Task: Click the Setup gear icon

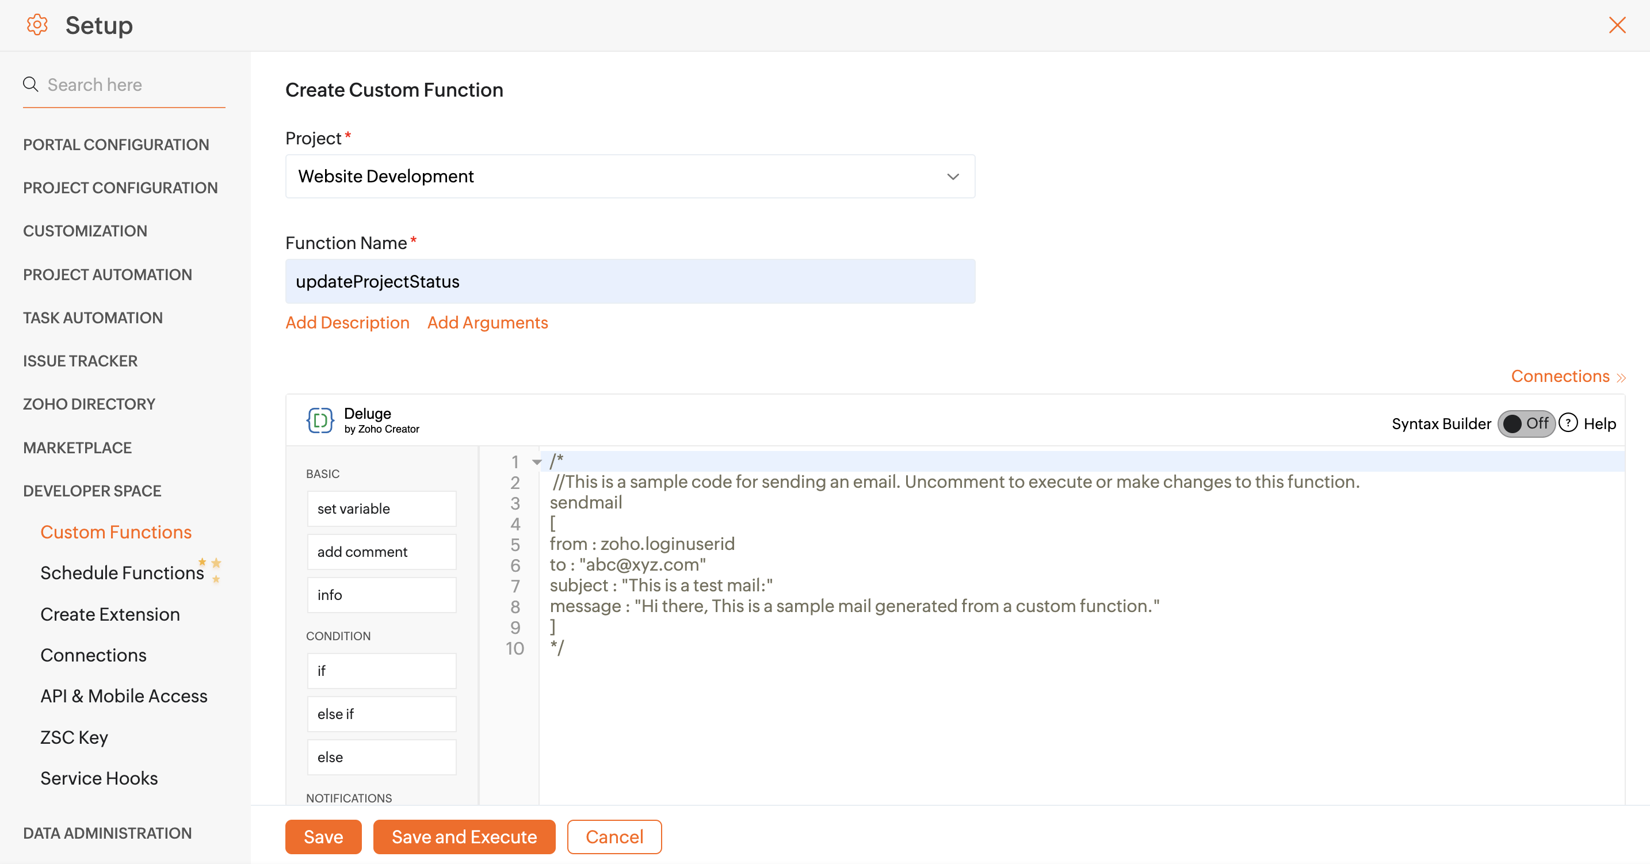Action: click(x=37, y=25)
